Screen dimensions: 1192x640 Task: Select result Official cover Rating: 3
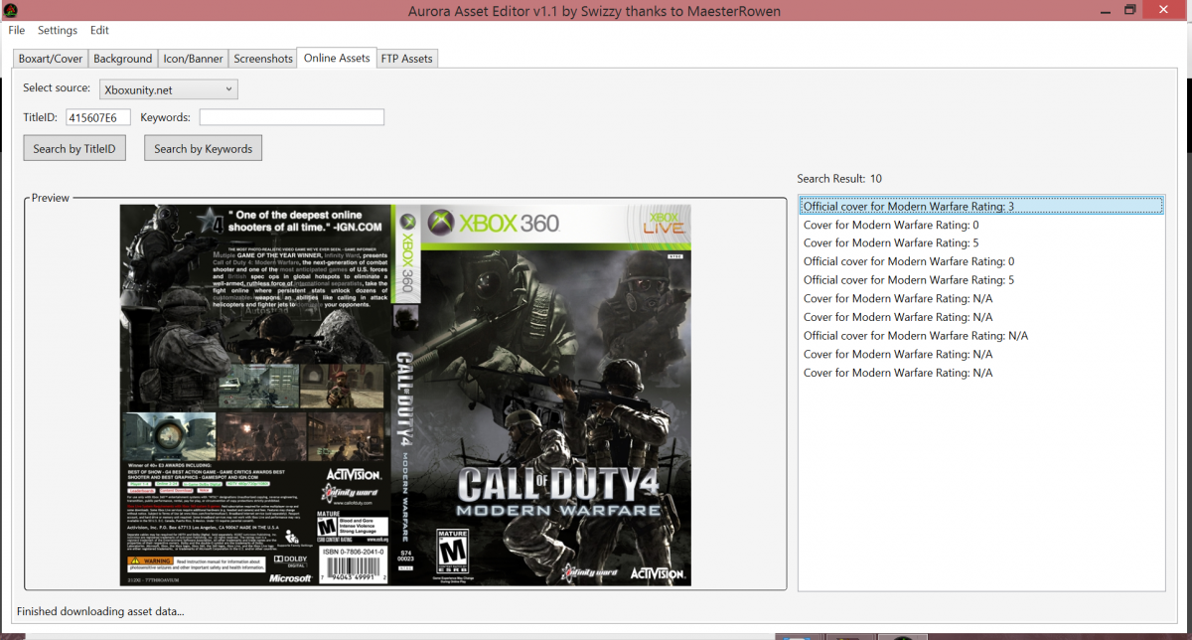pyautogui.click(x=981, y=207)
